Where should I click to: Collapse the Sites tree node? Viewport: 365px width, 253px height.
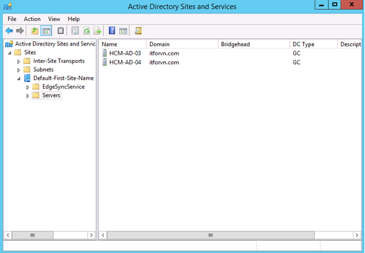click(10, 52)
